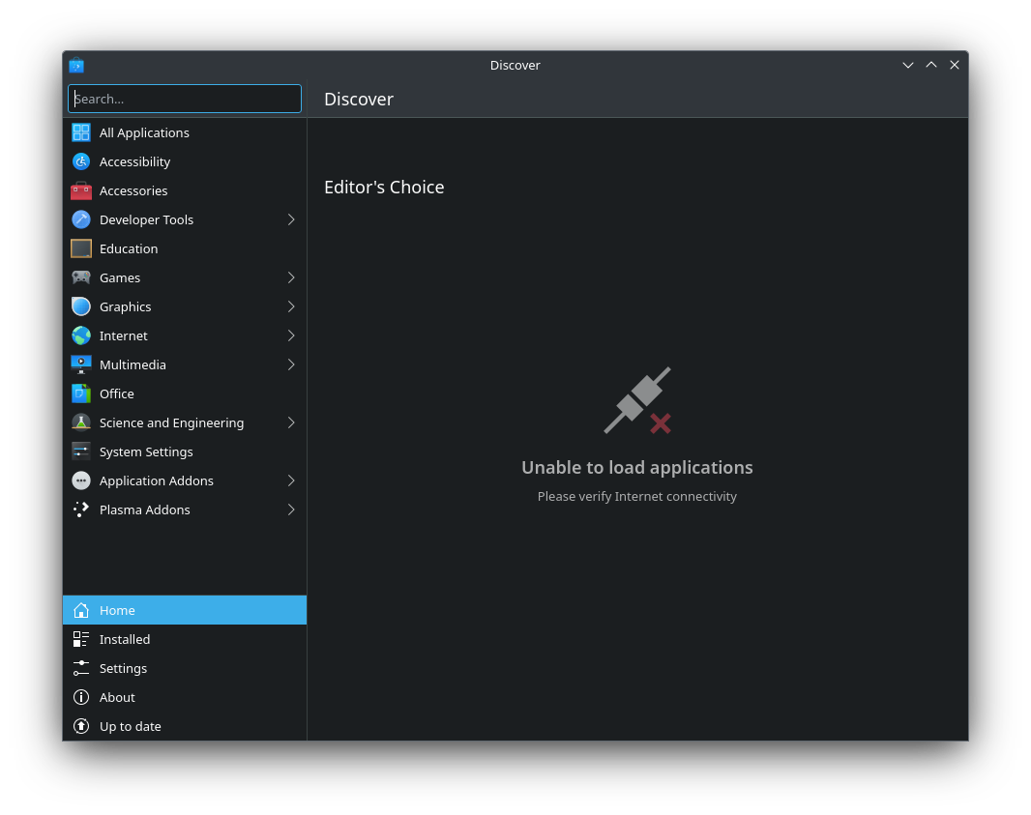Select the Accessibility category icon
The image size is (1031, 815).
[81, 161]
